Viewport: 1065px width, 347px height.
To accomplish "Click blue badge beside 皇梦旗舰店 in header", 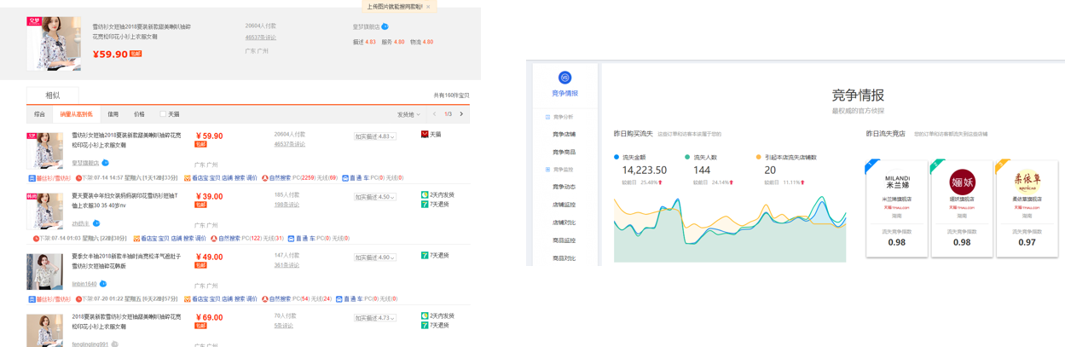I will [x=385, y=27].
